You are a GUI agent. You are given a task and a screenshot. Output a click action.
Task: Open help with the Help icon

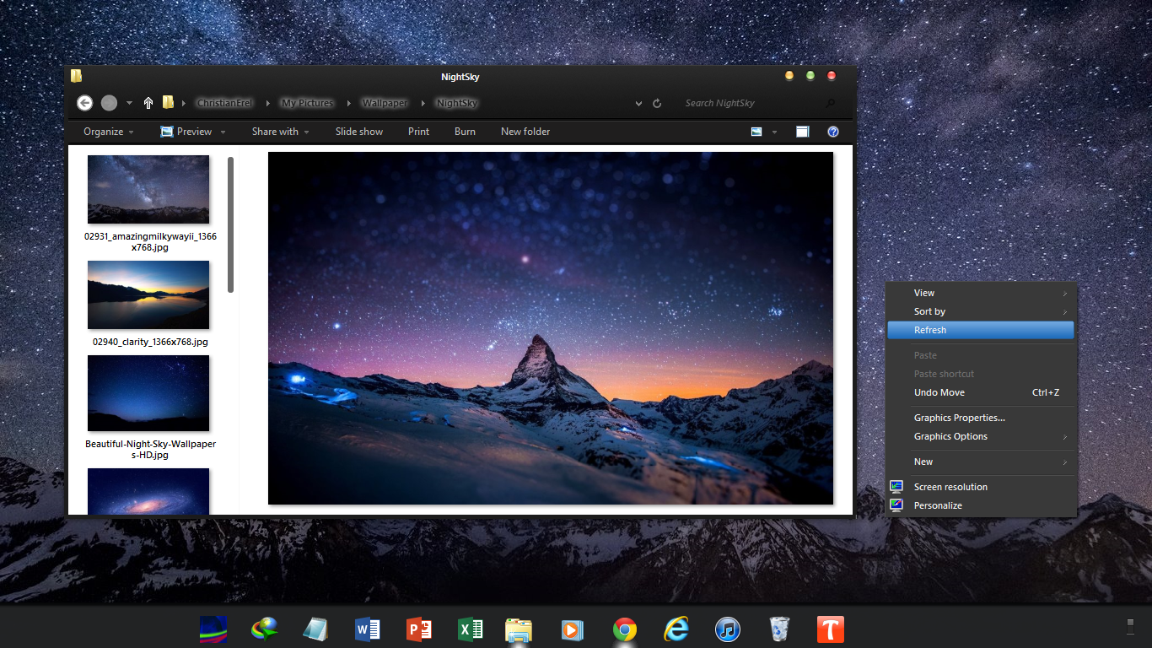832,132
